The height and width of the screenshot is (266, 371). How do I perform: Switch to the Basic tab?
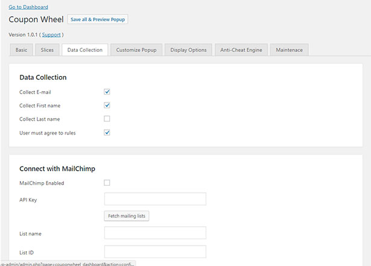point(21,50)
